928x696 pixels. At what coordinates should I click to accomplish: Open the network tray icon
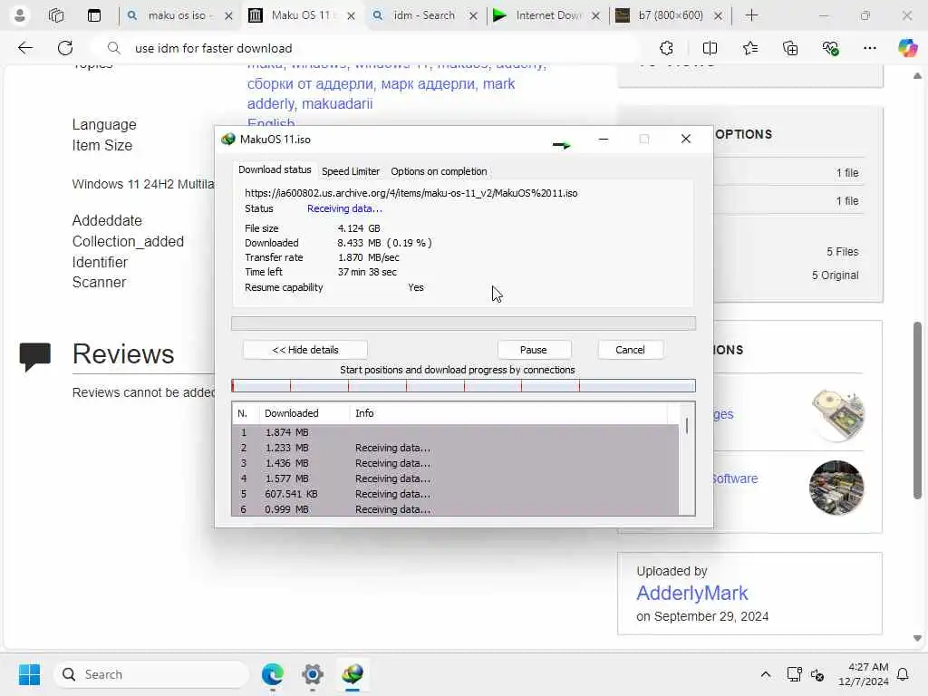[794, 674]
